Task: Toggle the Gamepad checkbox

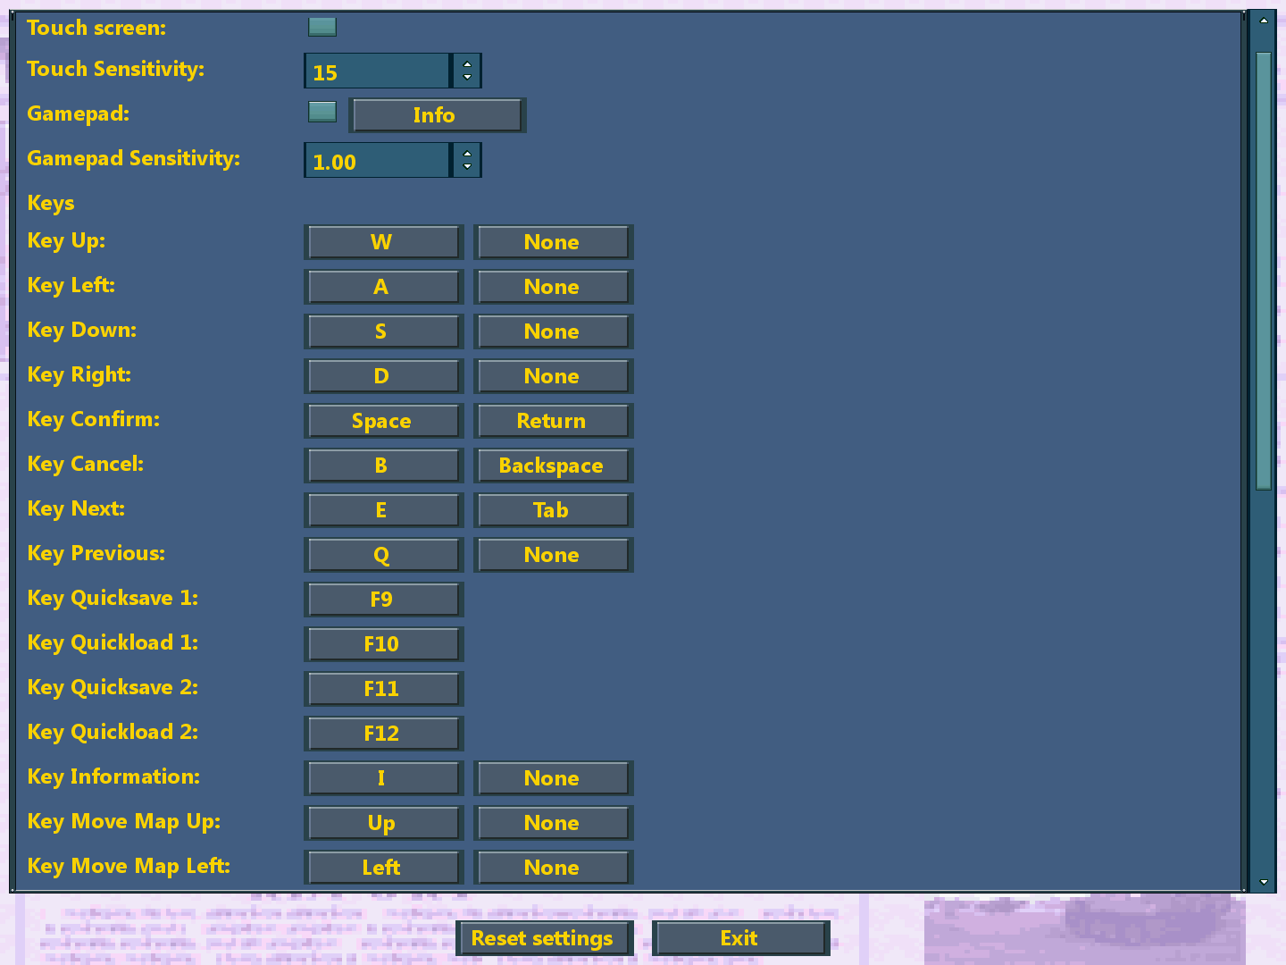Action: point(322,112)
